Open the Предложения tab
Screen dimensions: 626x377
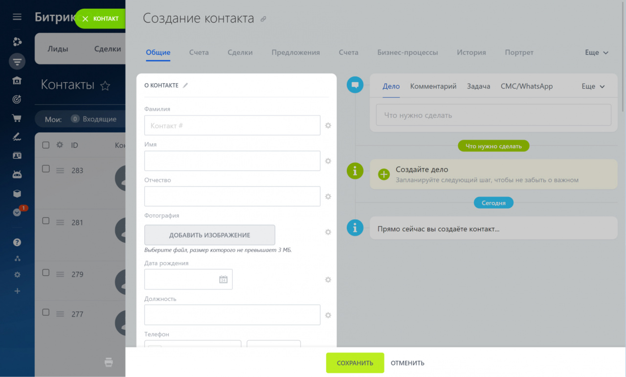point(296,52)
